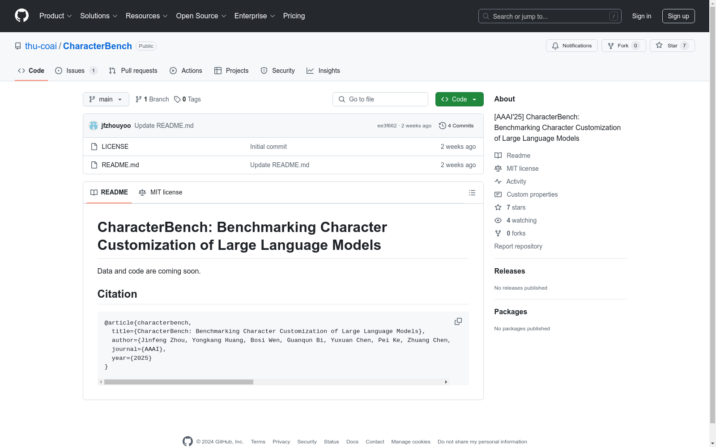Click the Search or jump to field
The width and height of the screenshot is (716, 447).
550,16
